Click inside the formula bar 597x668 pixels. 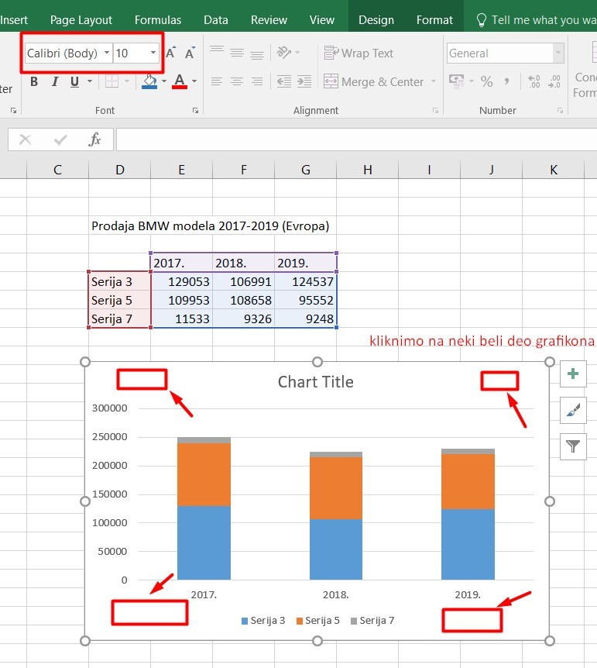(x=356, y=139)
